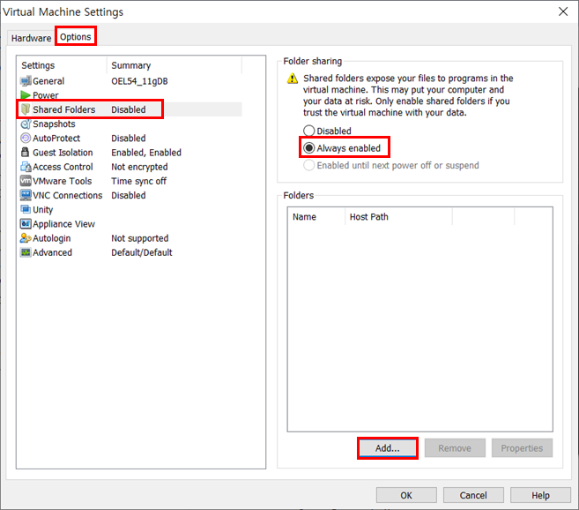Viewport: 579px width, 510px height.
Task: Click the Not encrypted summary value
Action: 139,167
